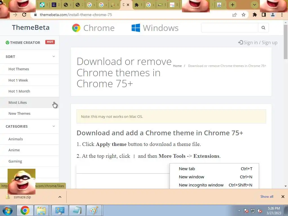Click the Action Center flag tray icon
Screen dimensions: 288x216
246,211
